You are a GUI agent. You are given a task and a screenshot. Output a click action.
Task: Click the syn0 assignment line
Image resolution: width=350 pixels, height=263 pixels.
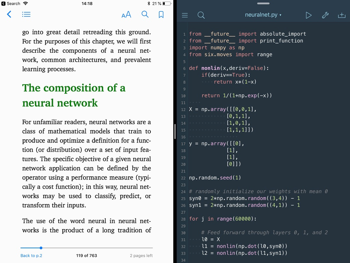[x=244, y=198]
